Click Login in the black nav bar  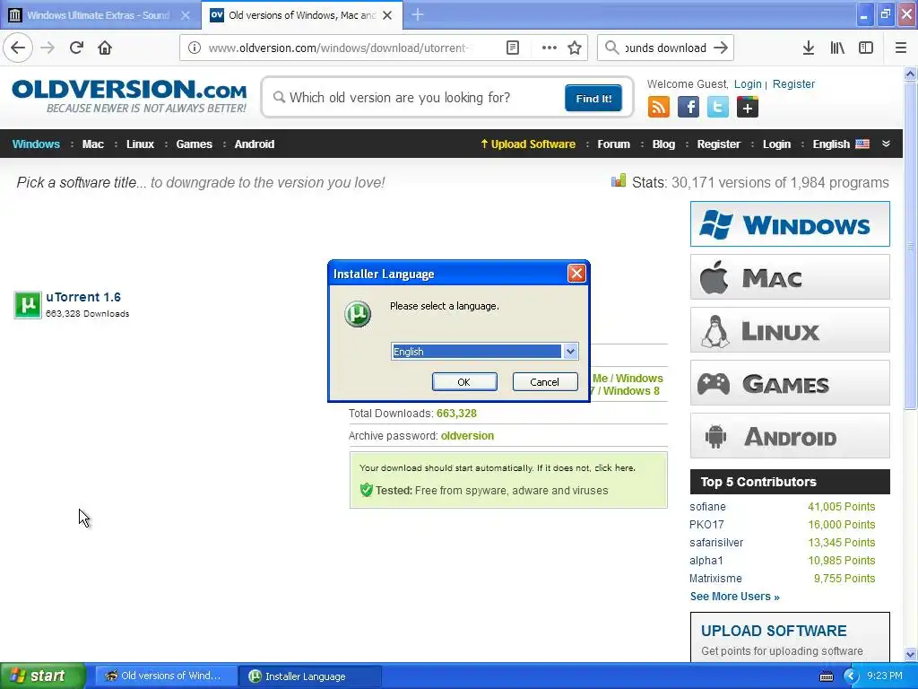point(776,144)
